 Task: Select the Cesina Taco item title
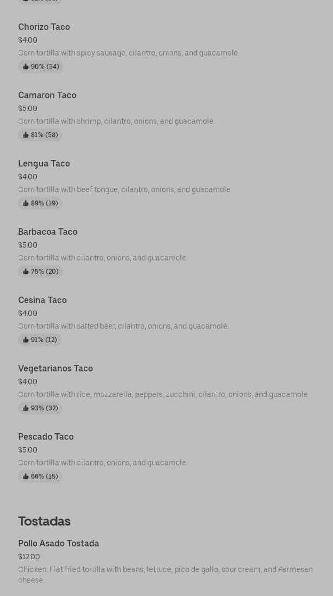[42, 300]
